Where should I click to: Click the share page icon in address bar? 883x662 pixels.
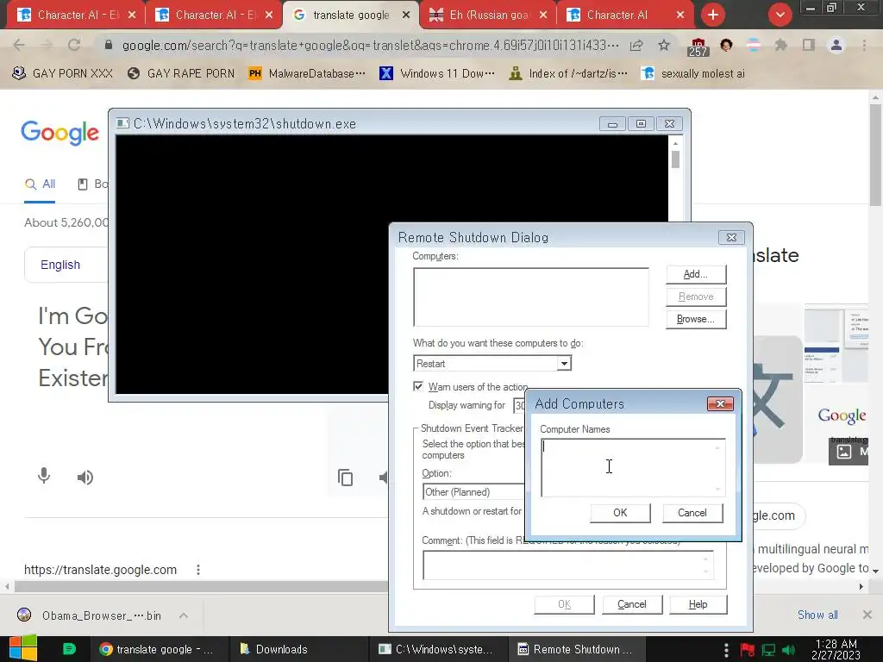(636, 45)
